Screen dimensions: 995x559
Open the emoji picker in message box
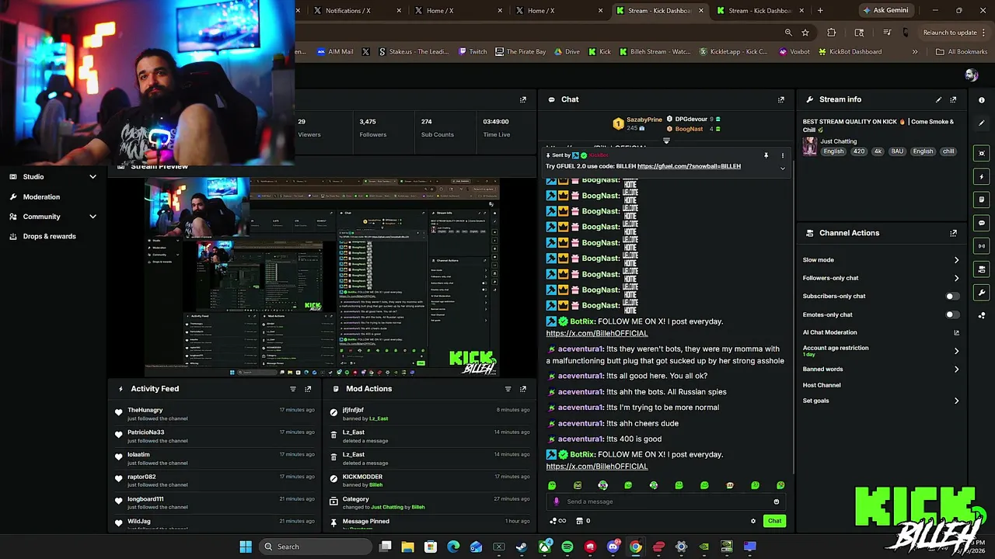pos(776,502)
